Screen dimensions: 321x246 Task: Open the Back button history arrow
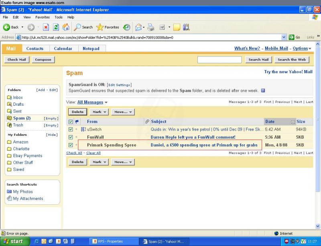[22, 27]
